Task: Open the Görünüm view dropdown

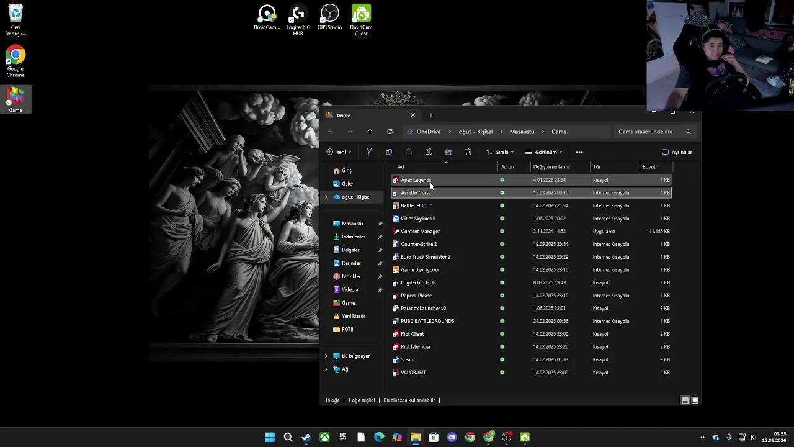Action: [x=544, y=152]
